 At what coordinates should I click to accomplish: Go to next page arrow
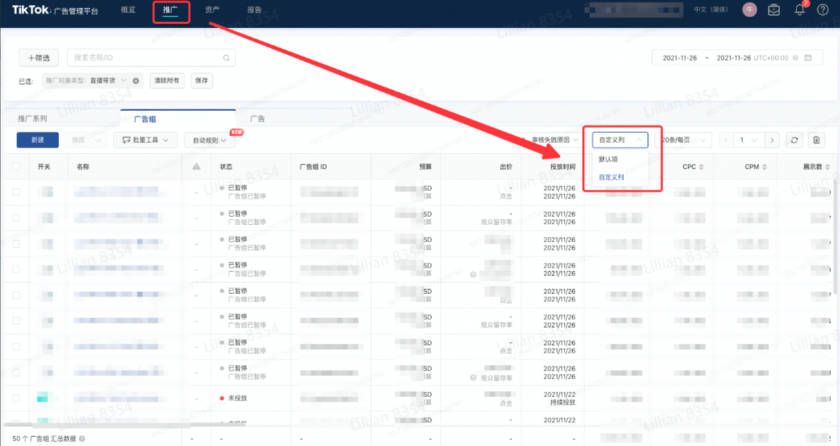(x=773, y=140)
